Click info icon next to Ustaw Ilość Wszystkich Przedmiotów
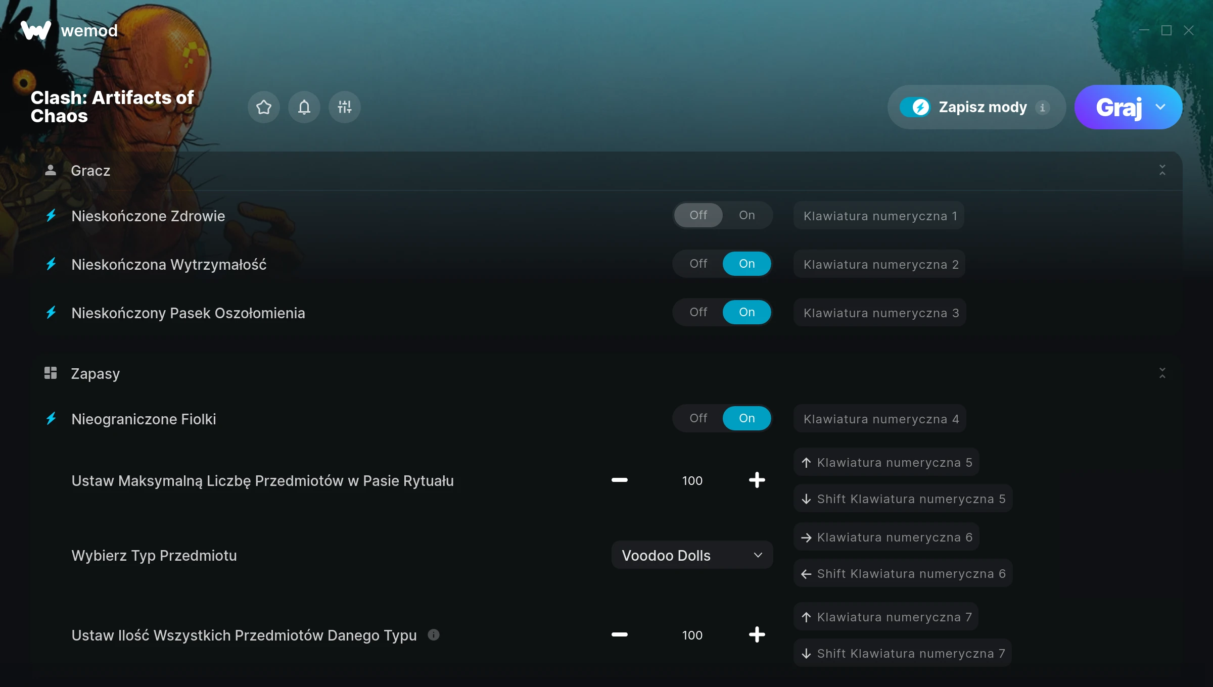This screenshot has width=1213, height=687. (x=434, y=634)
